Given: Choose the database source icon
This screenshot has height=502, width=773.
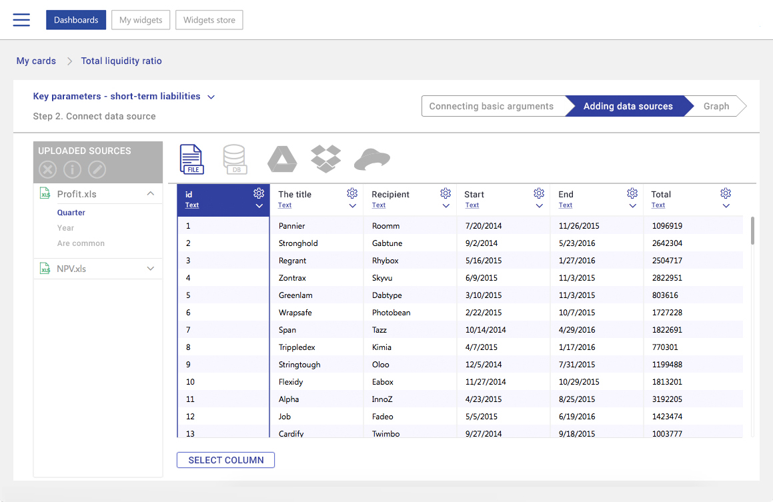Looking at the screenshot, I should pyautogui.click(x=235, y=159).
